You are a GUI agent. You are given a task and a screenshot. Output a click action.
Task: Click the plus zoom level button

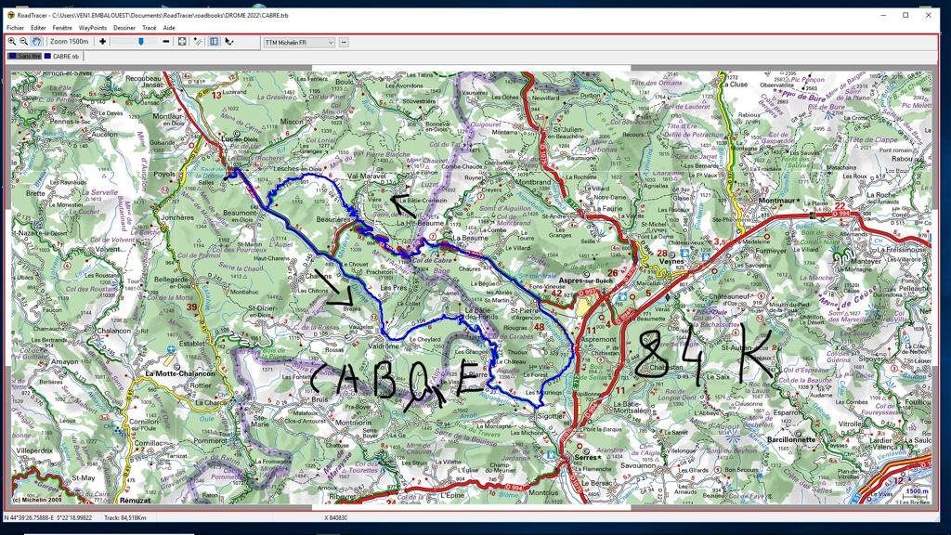click(102, 42)
